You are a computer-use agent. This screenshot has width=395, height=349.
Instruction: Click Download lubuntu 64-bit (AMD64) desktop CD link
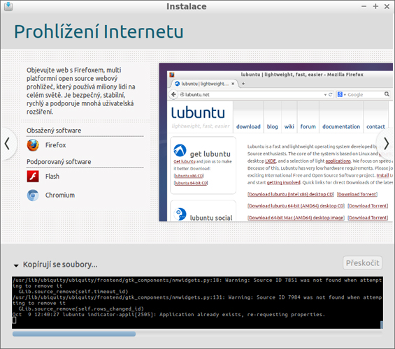[296, 206]
